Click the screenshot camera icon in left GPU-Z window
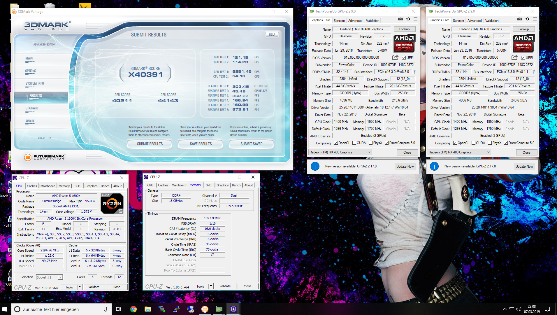The image size is (557, 315). 400,19
